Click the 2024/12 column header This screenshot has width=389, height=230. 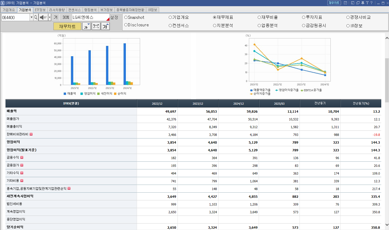tap(239, 103)
